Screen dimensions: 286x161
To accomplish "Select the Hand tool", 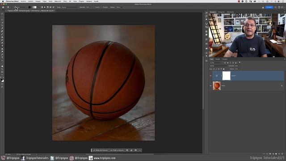I will 2,66.
